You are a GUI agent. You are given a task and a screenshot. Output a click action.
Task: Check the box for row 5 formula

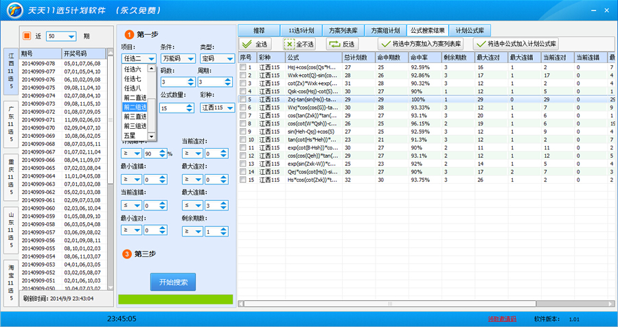tap(242, 99)
